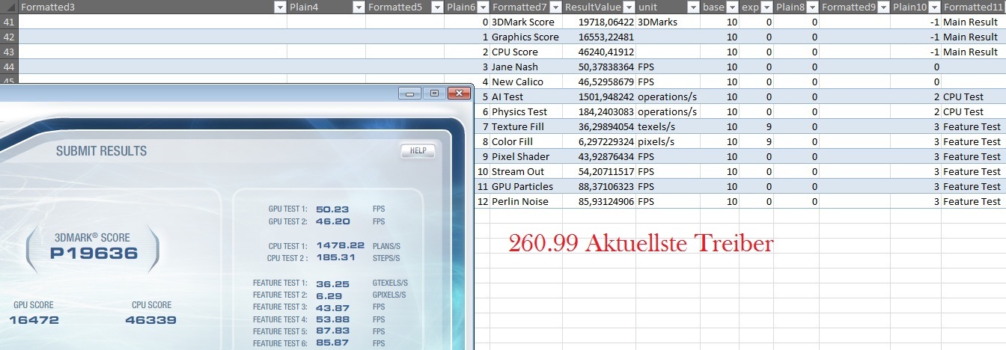The image size is (1006, 350).
Task: Open the unit column filter dropdown
Action: (692, 7)
